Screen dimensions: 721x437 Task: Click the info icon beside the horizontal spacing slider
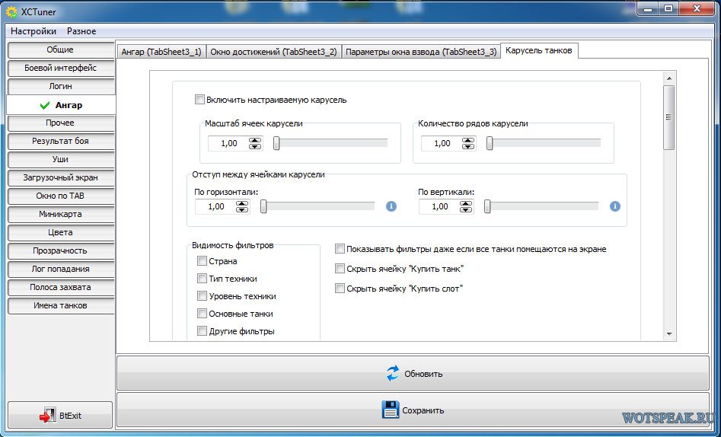click(x=391, y=206)
